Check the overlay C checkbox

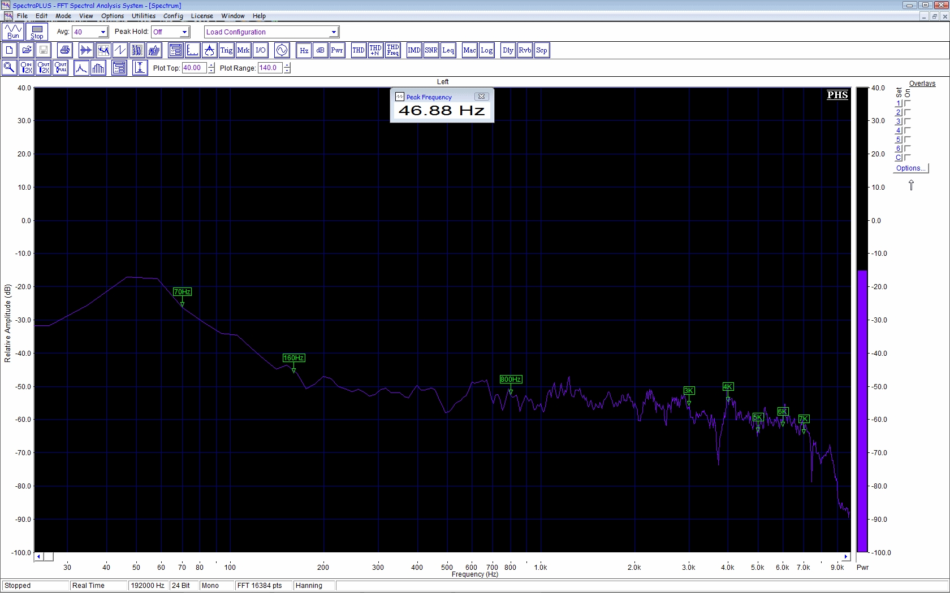pyautogui.click(x=908, y=158)
